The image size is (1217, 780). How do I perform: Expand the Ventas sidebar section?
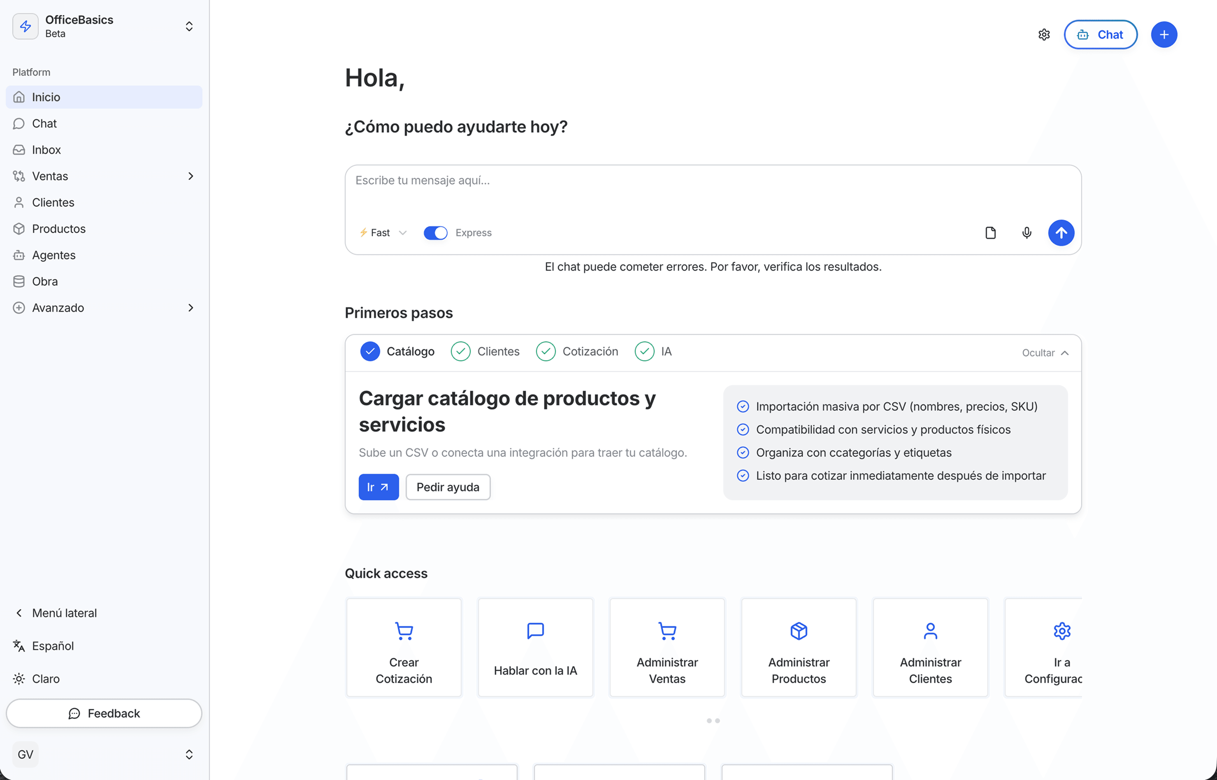coord(50,176)
